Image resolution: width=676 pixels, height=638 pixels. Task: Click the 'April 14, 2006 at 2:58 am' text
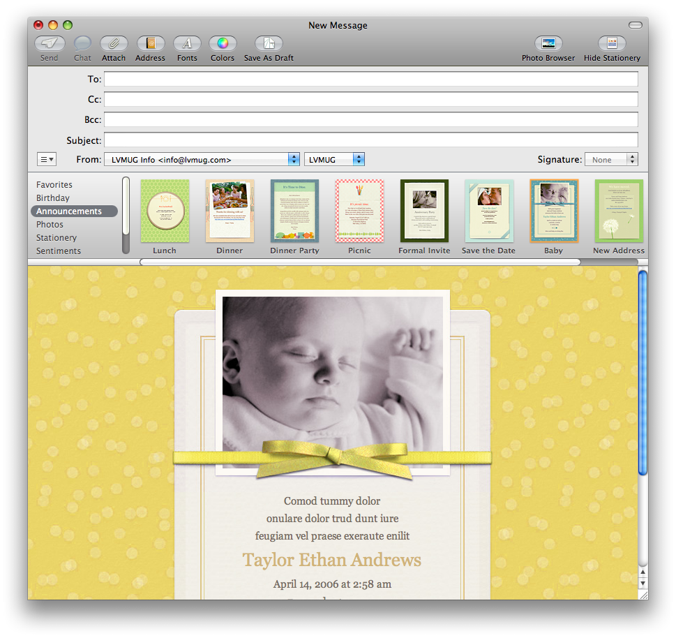click(332, 584)
